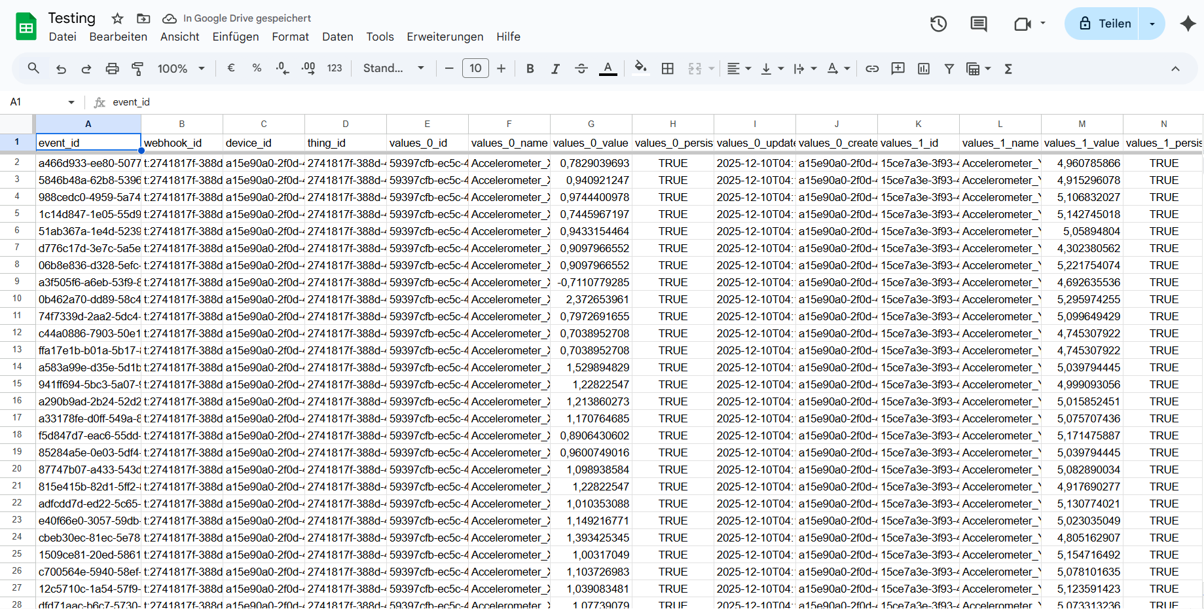
Task: Insert a link using the toolbar icon
Action: tap(872, 68)
